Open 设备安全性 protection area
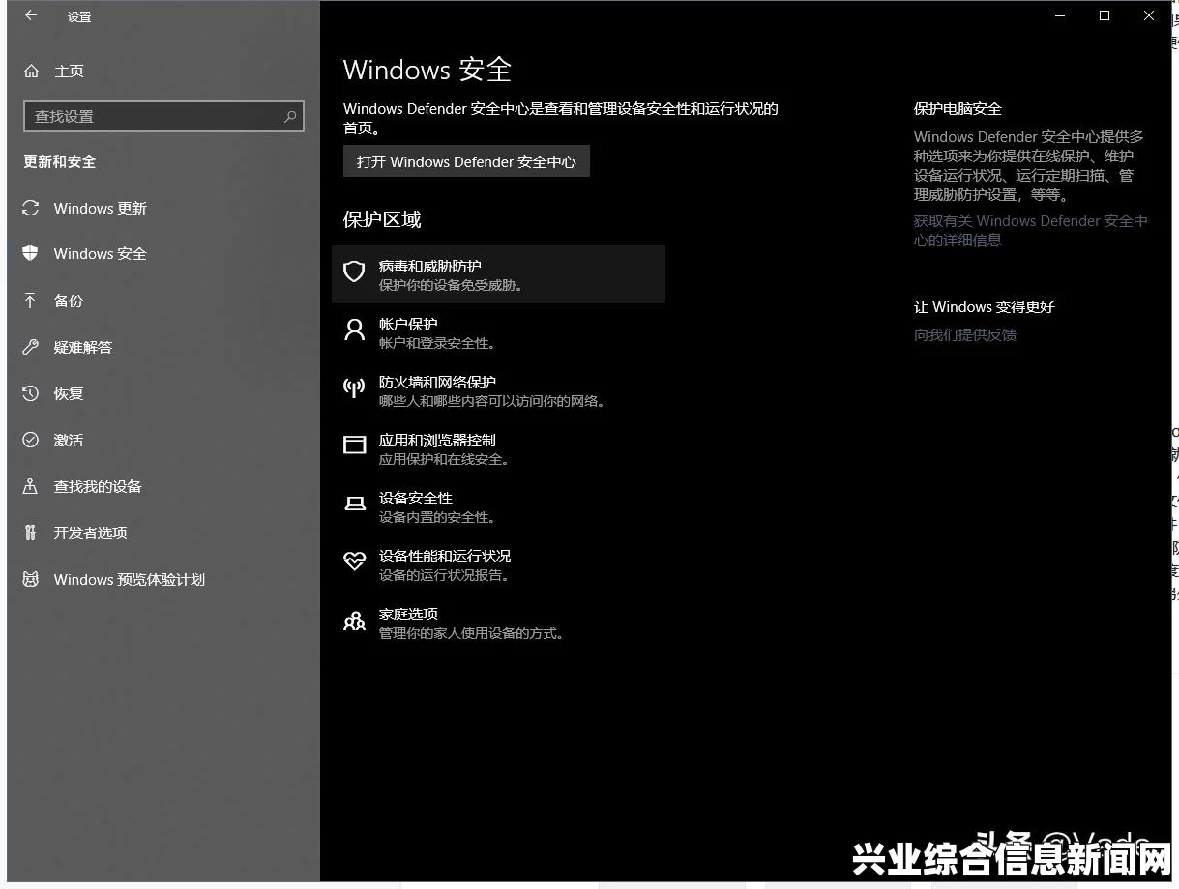The width and height of the screenshot is (1179, 889). pyautogui.click(x=498, y=506)
